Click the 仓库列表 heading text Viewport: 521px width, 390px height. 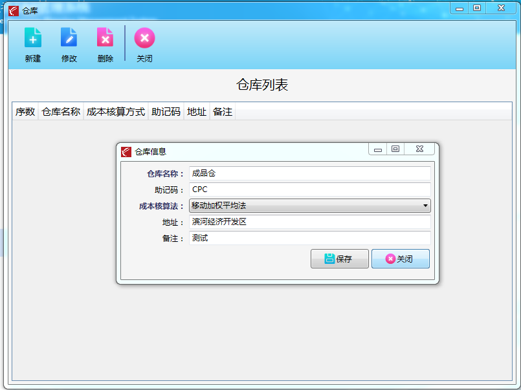[x=262, y=85]
